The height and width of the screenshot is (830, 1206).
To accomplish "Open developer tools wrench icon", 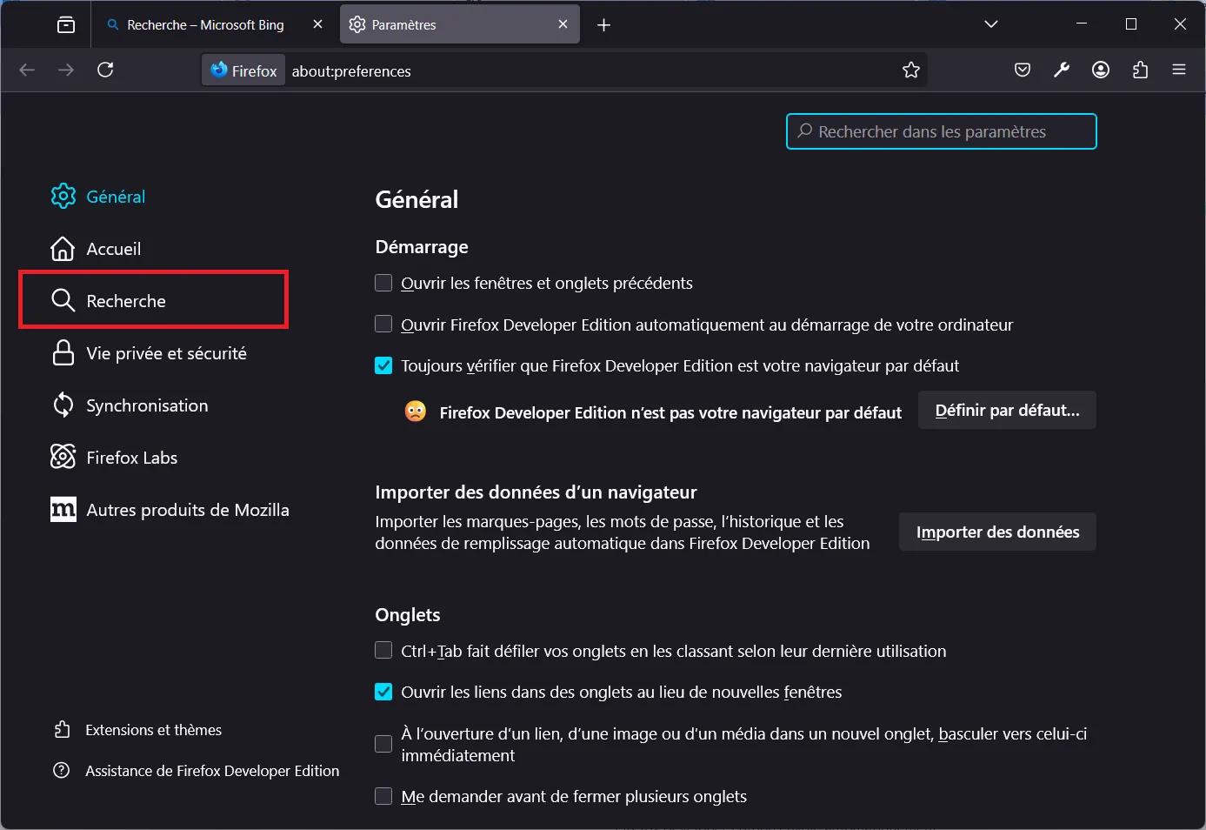I will click(1062, 70).
